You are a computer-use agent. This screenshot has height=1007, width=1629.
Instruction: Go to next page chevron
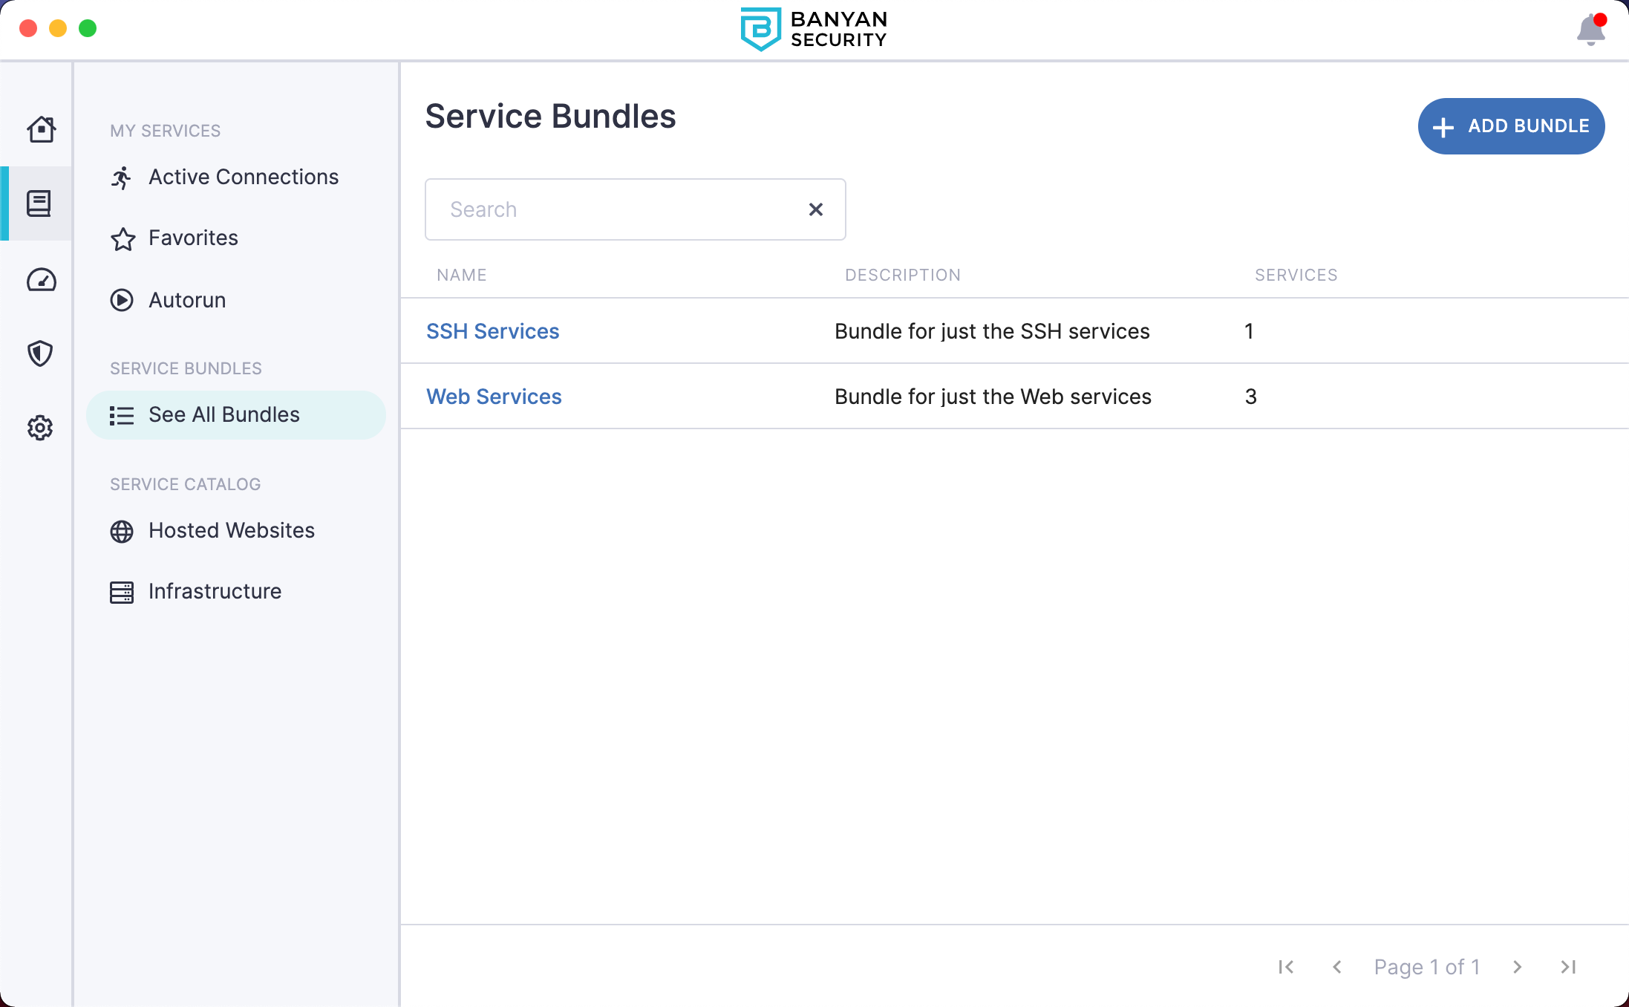point(1518,967)
